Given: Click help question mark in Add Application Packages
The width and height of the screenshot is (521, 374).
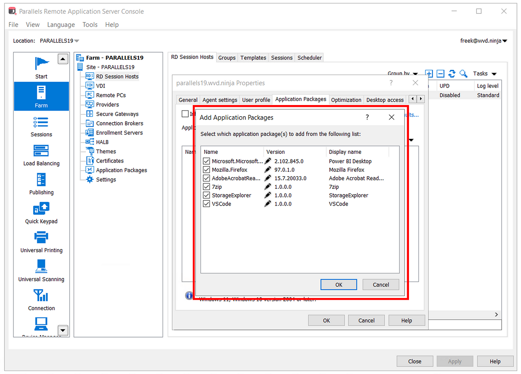Looking at the screenshot, I should tap(367, 117).
